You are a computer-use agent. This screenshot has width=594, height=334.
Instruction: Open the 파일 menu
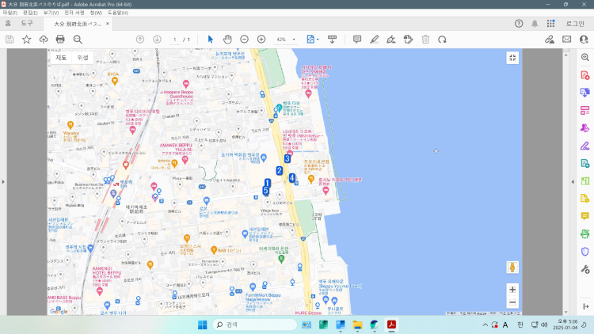[x=10, y=13]
